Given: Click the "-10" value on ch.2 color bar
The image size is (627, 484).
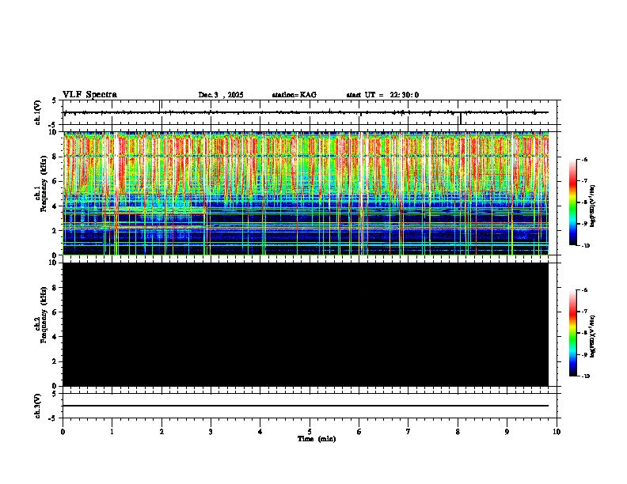Looking at the screenshot, I should 585,376.
